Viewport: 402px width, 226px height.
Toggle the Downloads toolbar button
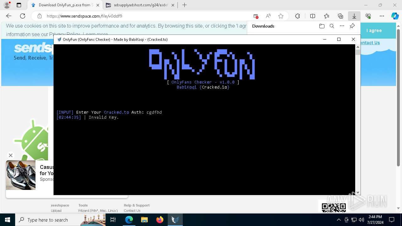[x=354, y=16]
